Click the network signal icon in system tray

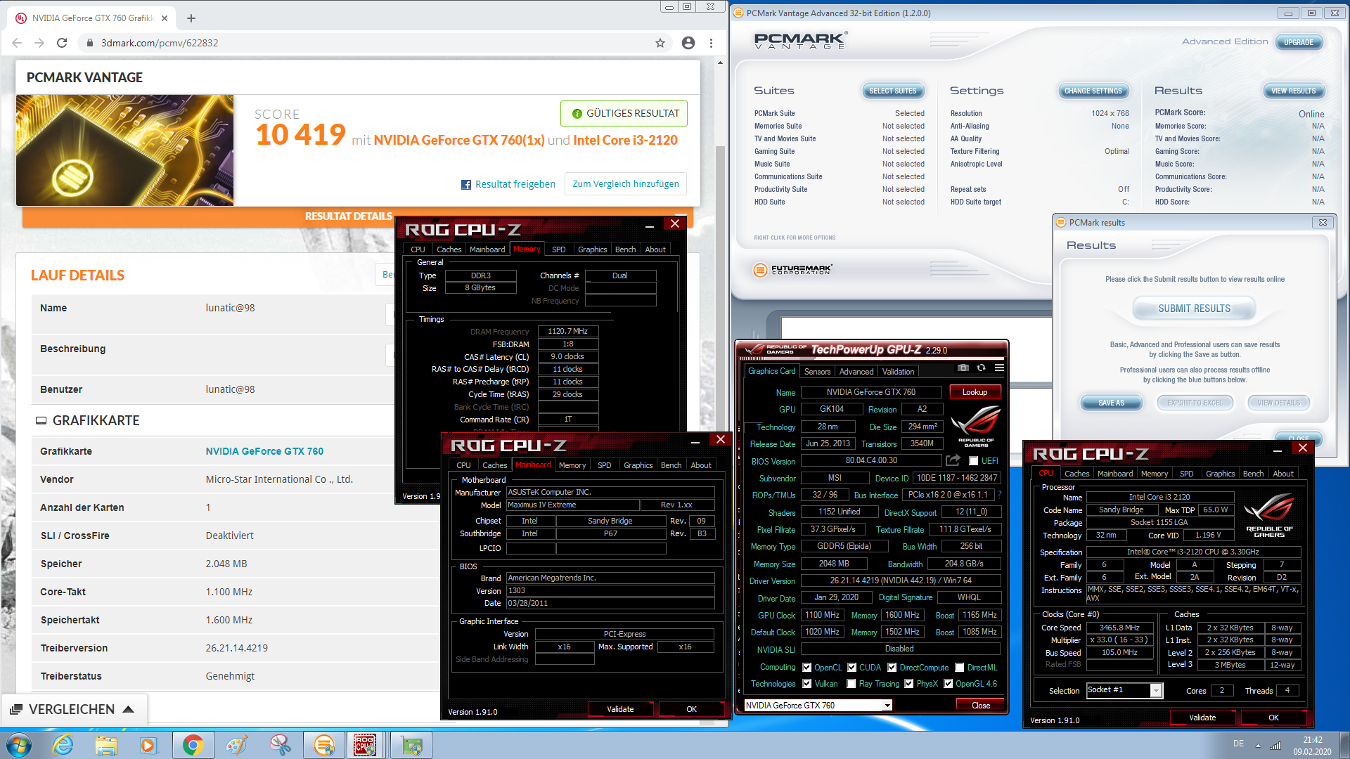[x=1275, y=745]
